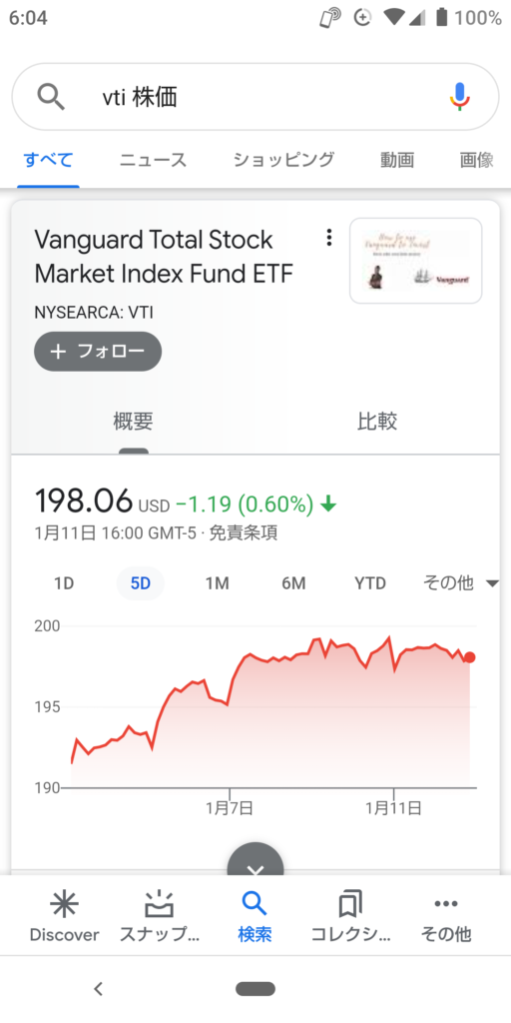Expand the その他 range dropdown
511x1023 pixels.
[x=461, y=582]
